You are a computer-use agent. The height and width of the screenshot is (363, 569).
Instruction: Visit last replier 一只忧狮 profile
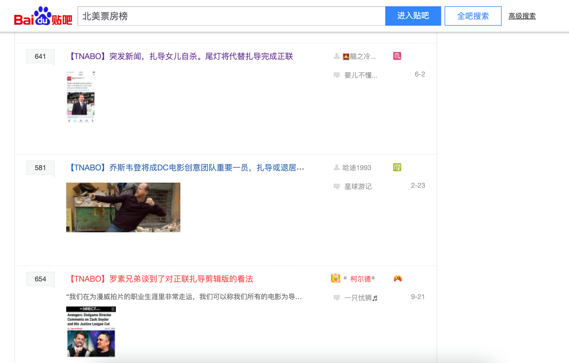(x=361, y=298)
